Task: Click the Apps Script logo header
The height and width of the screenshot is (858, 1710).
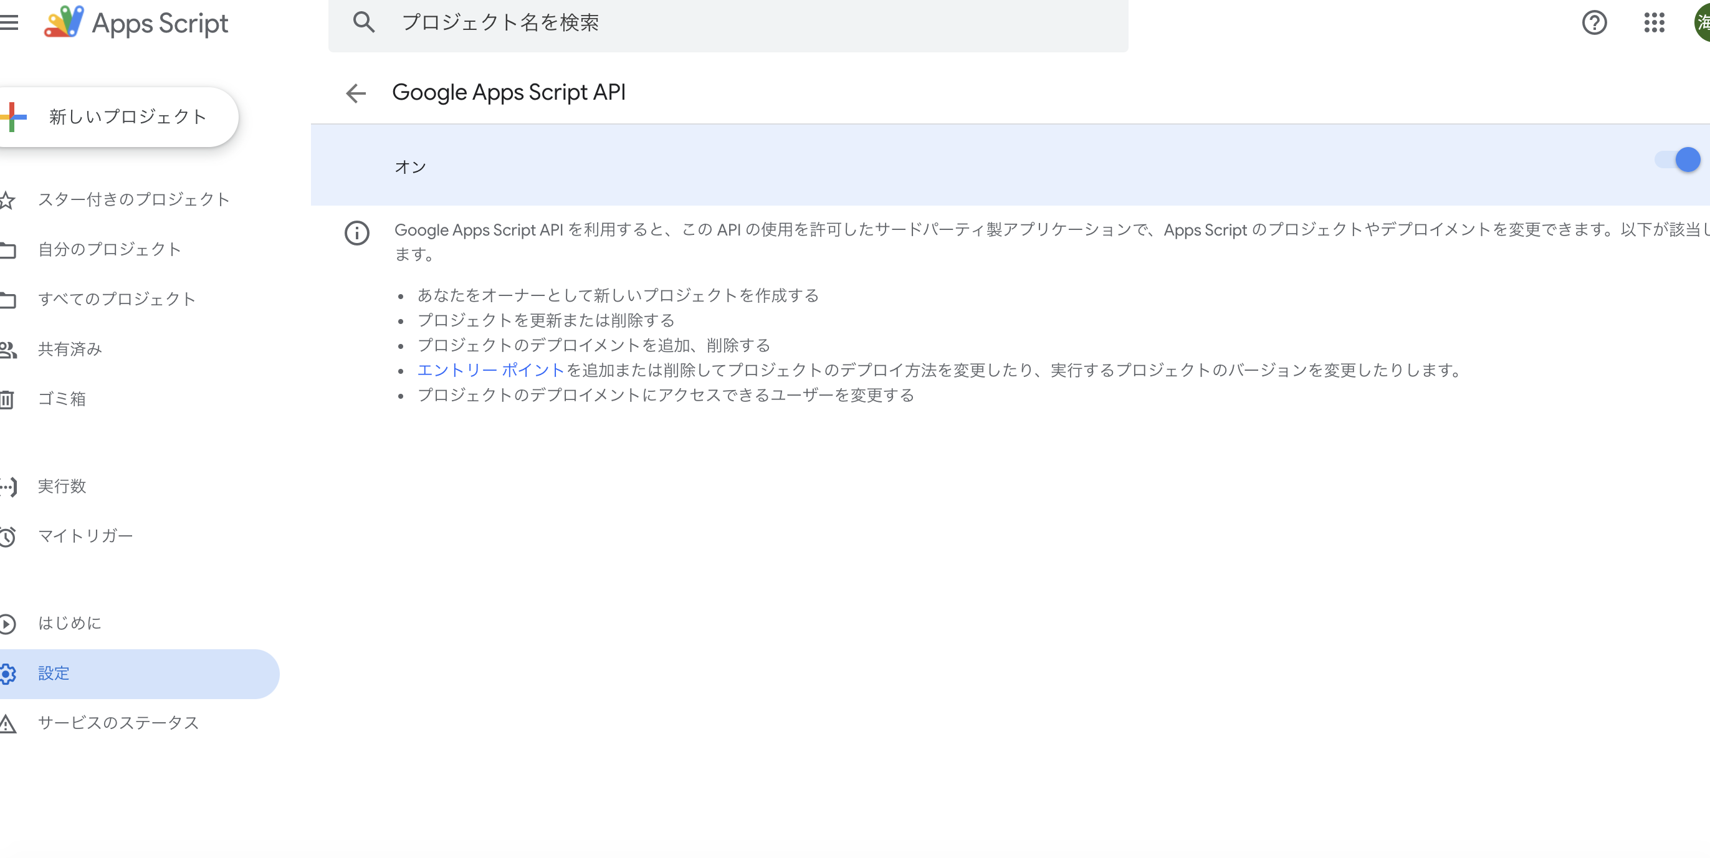Action: click(136, 22)
